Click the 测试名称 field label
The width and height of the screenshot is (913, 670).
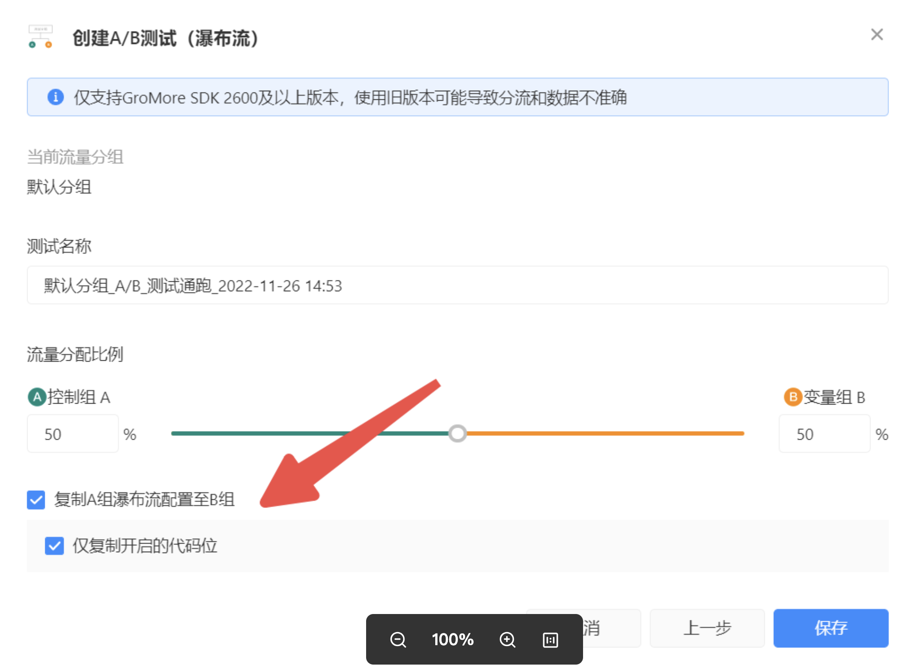[59, 246]
